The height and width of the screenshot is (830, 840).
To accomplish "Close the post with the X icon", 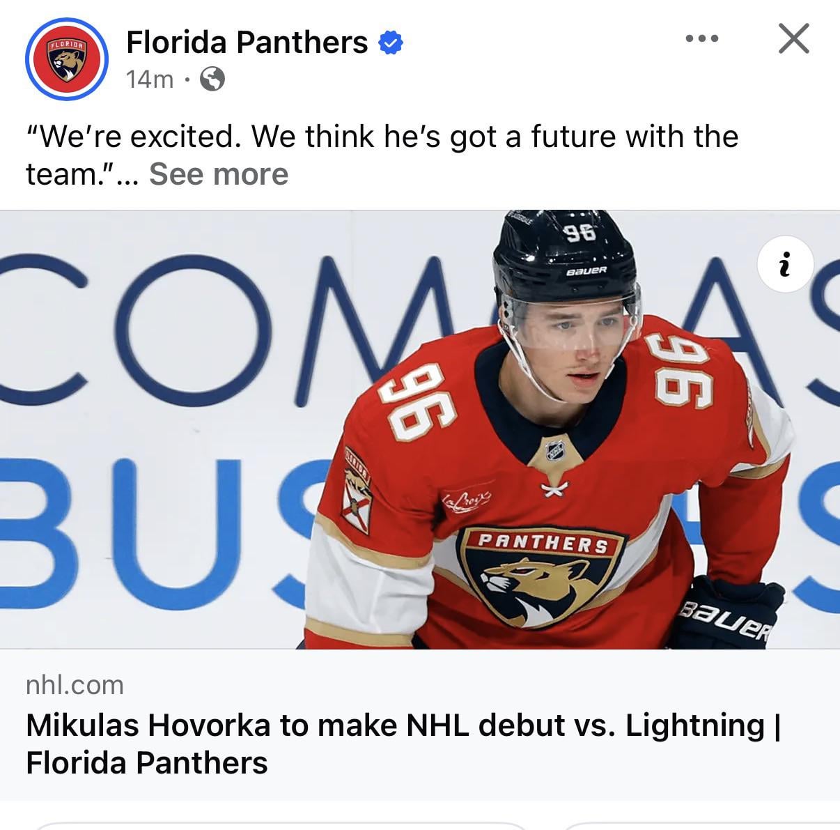I will [793, 38].
